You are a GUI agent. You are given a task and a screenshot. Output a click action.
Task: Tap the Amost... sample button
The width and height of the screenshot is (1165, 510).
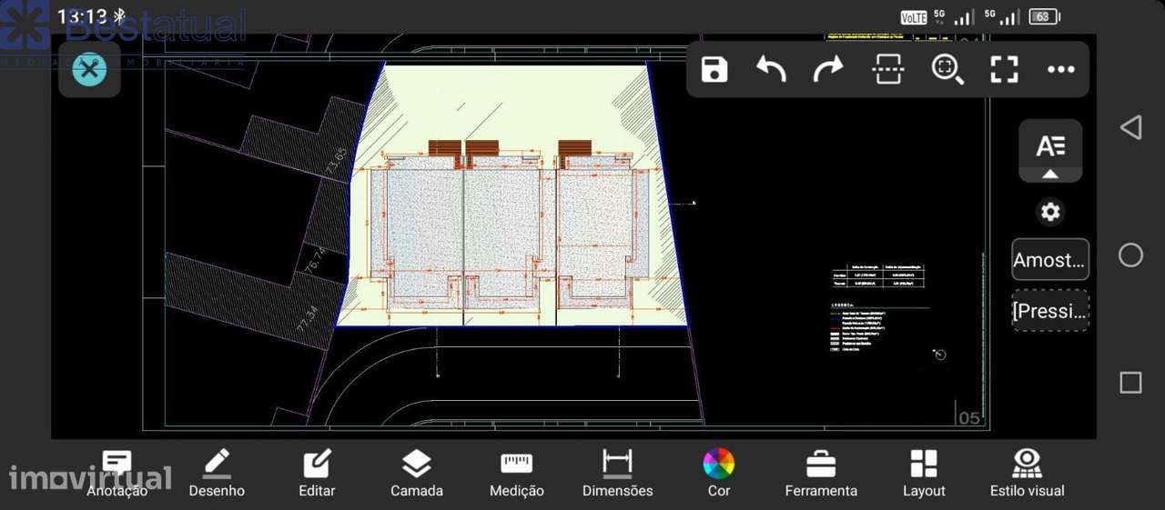(1050, 260)
